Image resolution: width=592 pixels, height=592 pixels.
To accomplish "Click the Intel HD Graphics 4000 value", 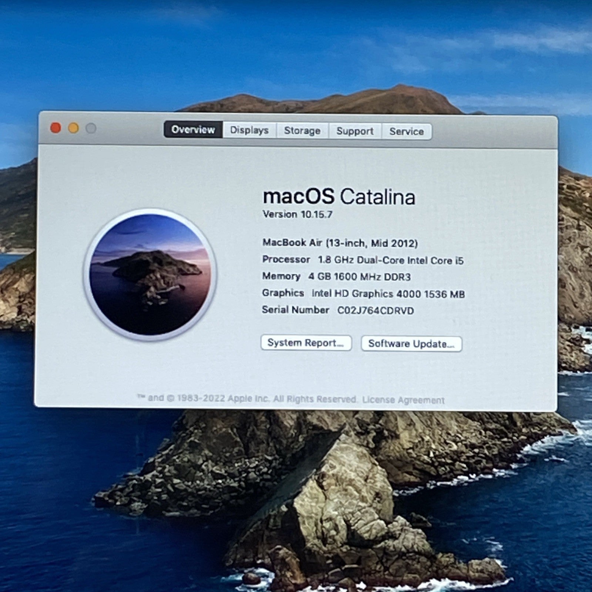I will [x=388, y=294].
